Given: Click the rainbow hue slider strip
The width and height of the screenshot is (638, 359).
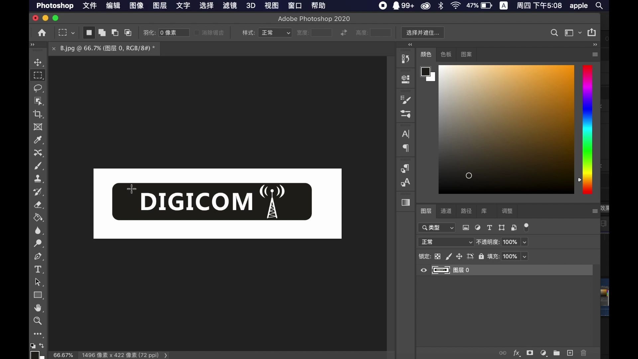Looking at the screenshot, I should coord(587,129).
